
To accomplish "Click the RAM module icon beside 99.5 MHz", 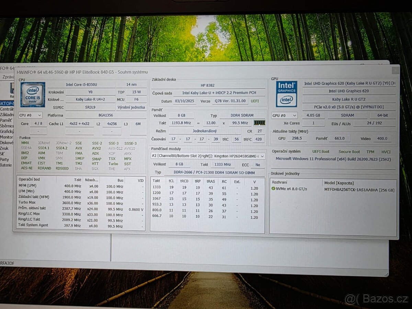I will (x=260, y=123).
